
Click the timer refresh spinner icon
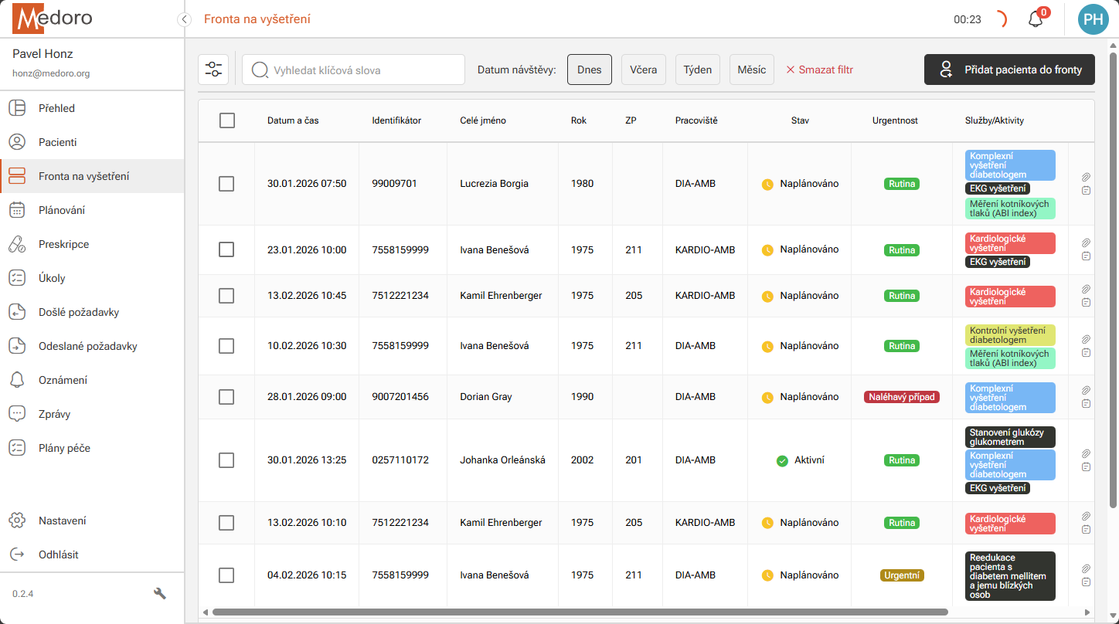[x=1001, y=19]
